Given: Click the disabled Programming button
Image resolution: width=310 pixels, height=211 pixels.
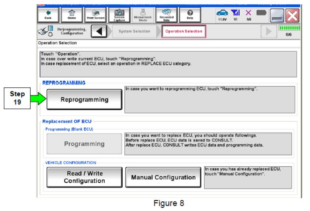Looking at the screenshot, I should tap(84, 144).
